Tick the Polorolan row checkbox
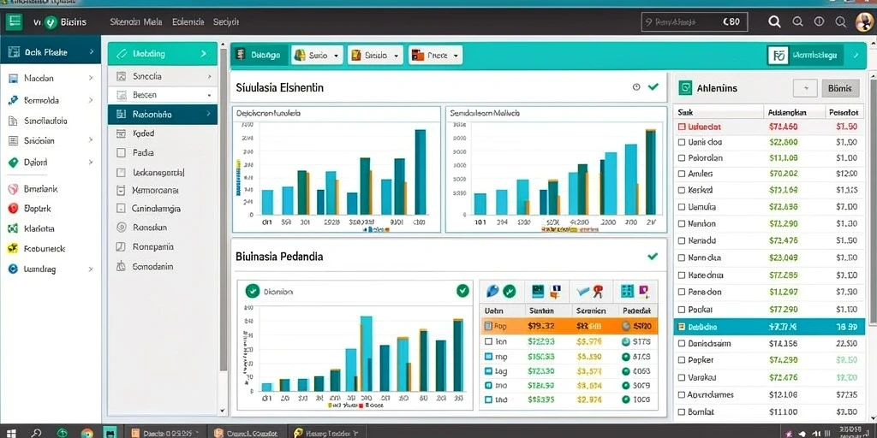The width and height of the screenshot is (877, 438). tap(681, 158)
